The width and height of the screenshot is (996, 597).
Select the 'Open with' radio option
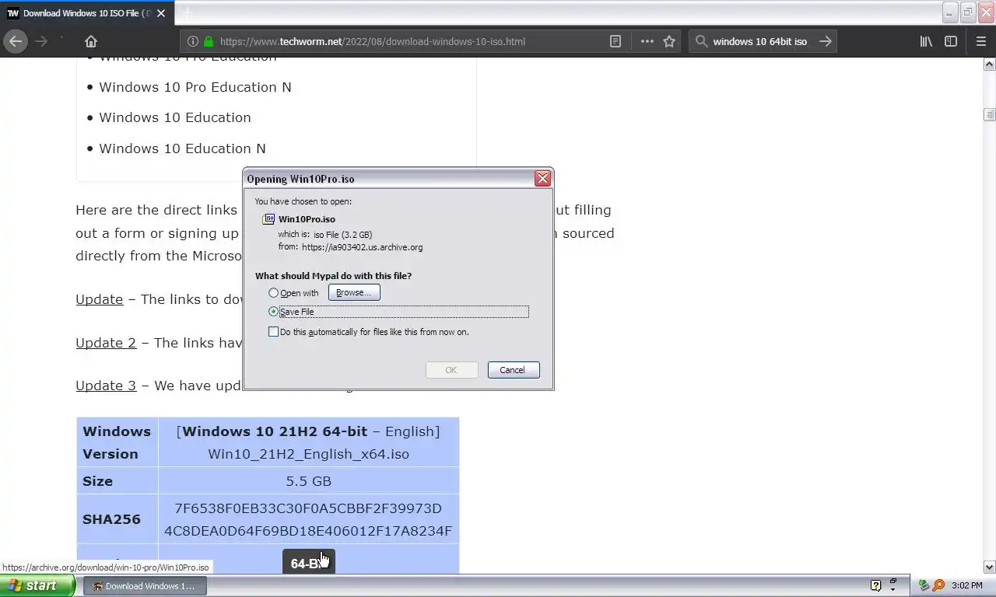[273, 293]
